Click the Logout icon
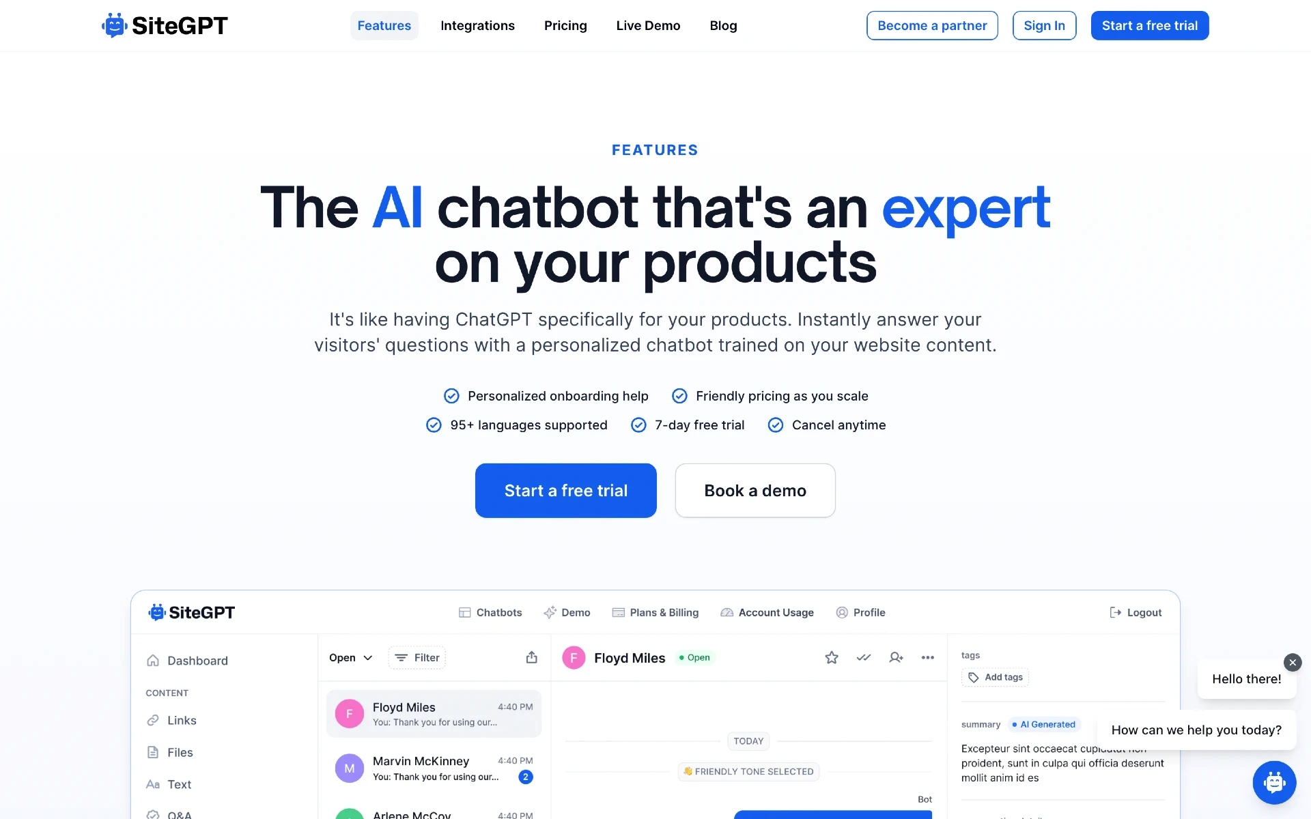The height and width of the screenshot is (819, 1311). pos(1116,612)
